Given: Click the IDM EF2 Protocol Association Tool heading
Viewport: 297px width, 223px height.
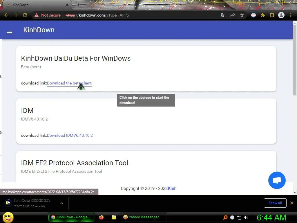Looking at the screenshot, I should tap(75, 163).
